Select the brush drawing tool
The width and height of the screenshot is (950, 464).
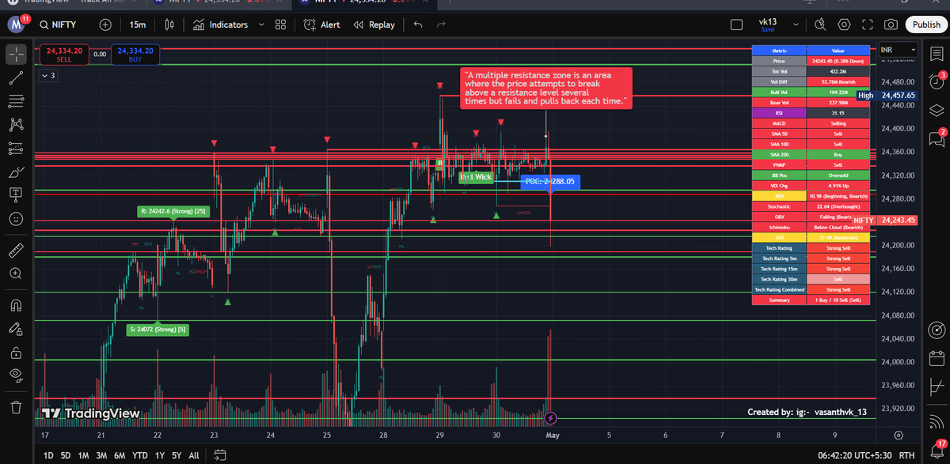(16, 172)
